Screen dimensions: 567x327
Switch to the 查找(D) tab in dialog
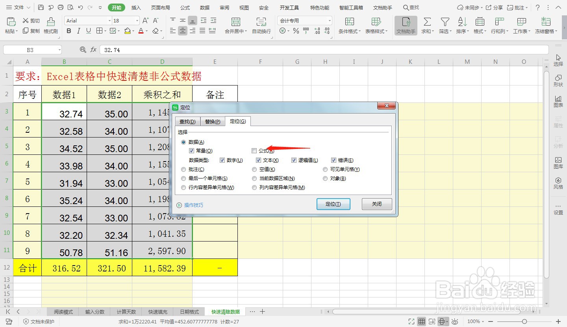click(x=187, y=121)
